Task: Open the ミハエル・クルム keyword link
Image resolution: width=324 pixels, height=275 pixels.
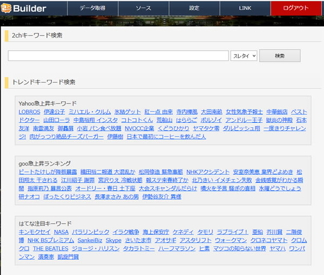Action: tap(90, 112)
